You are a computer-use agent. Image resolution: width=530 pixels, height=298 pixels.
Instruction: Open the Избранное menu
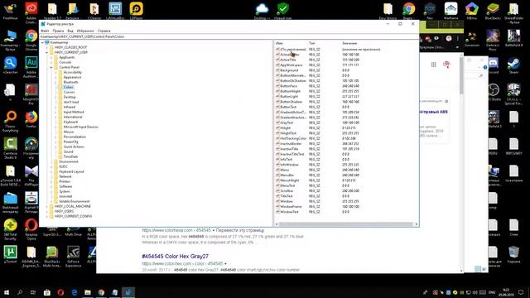(x=85, y=31)
